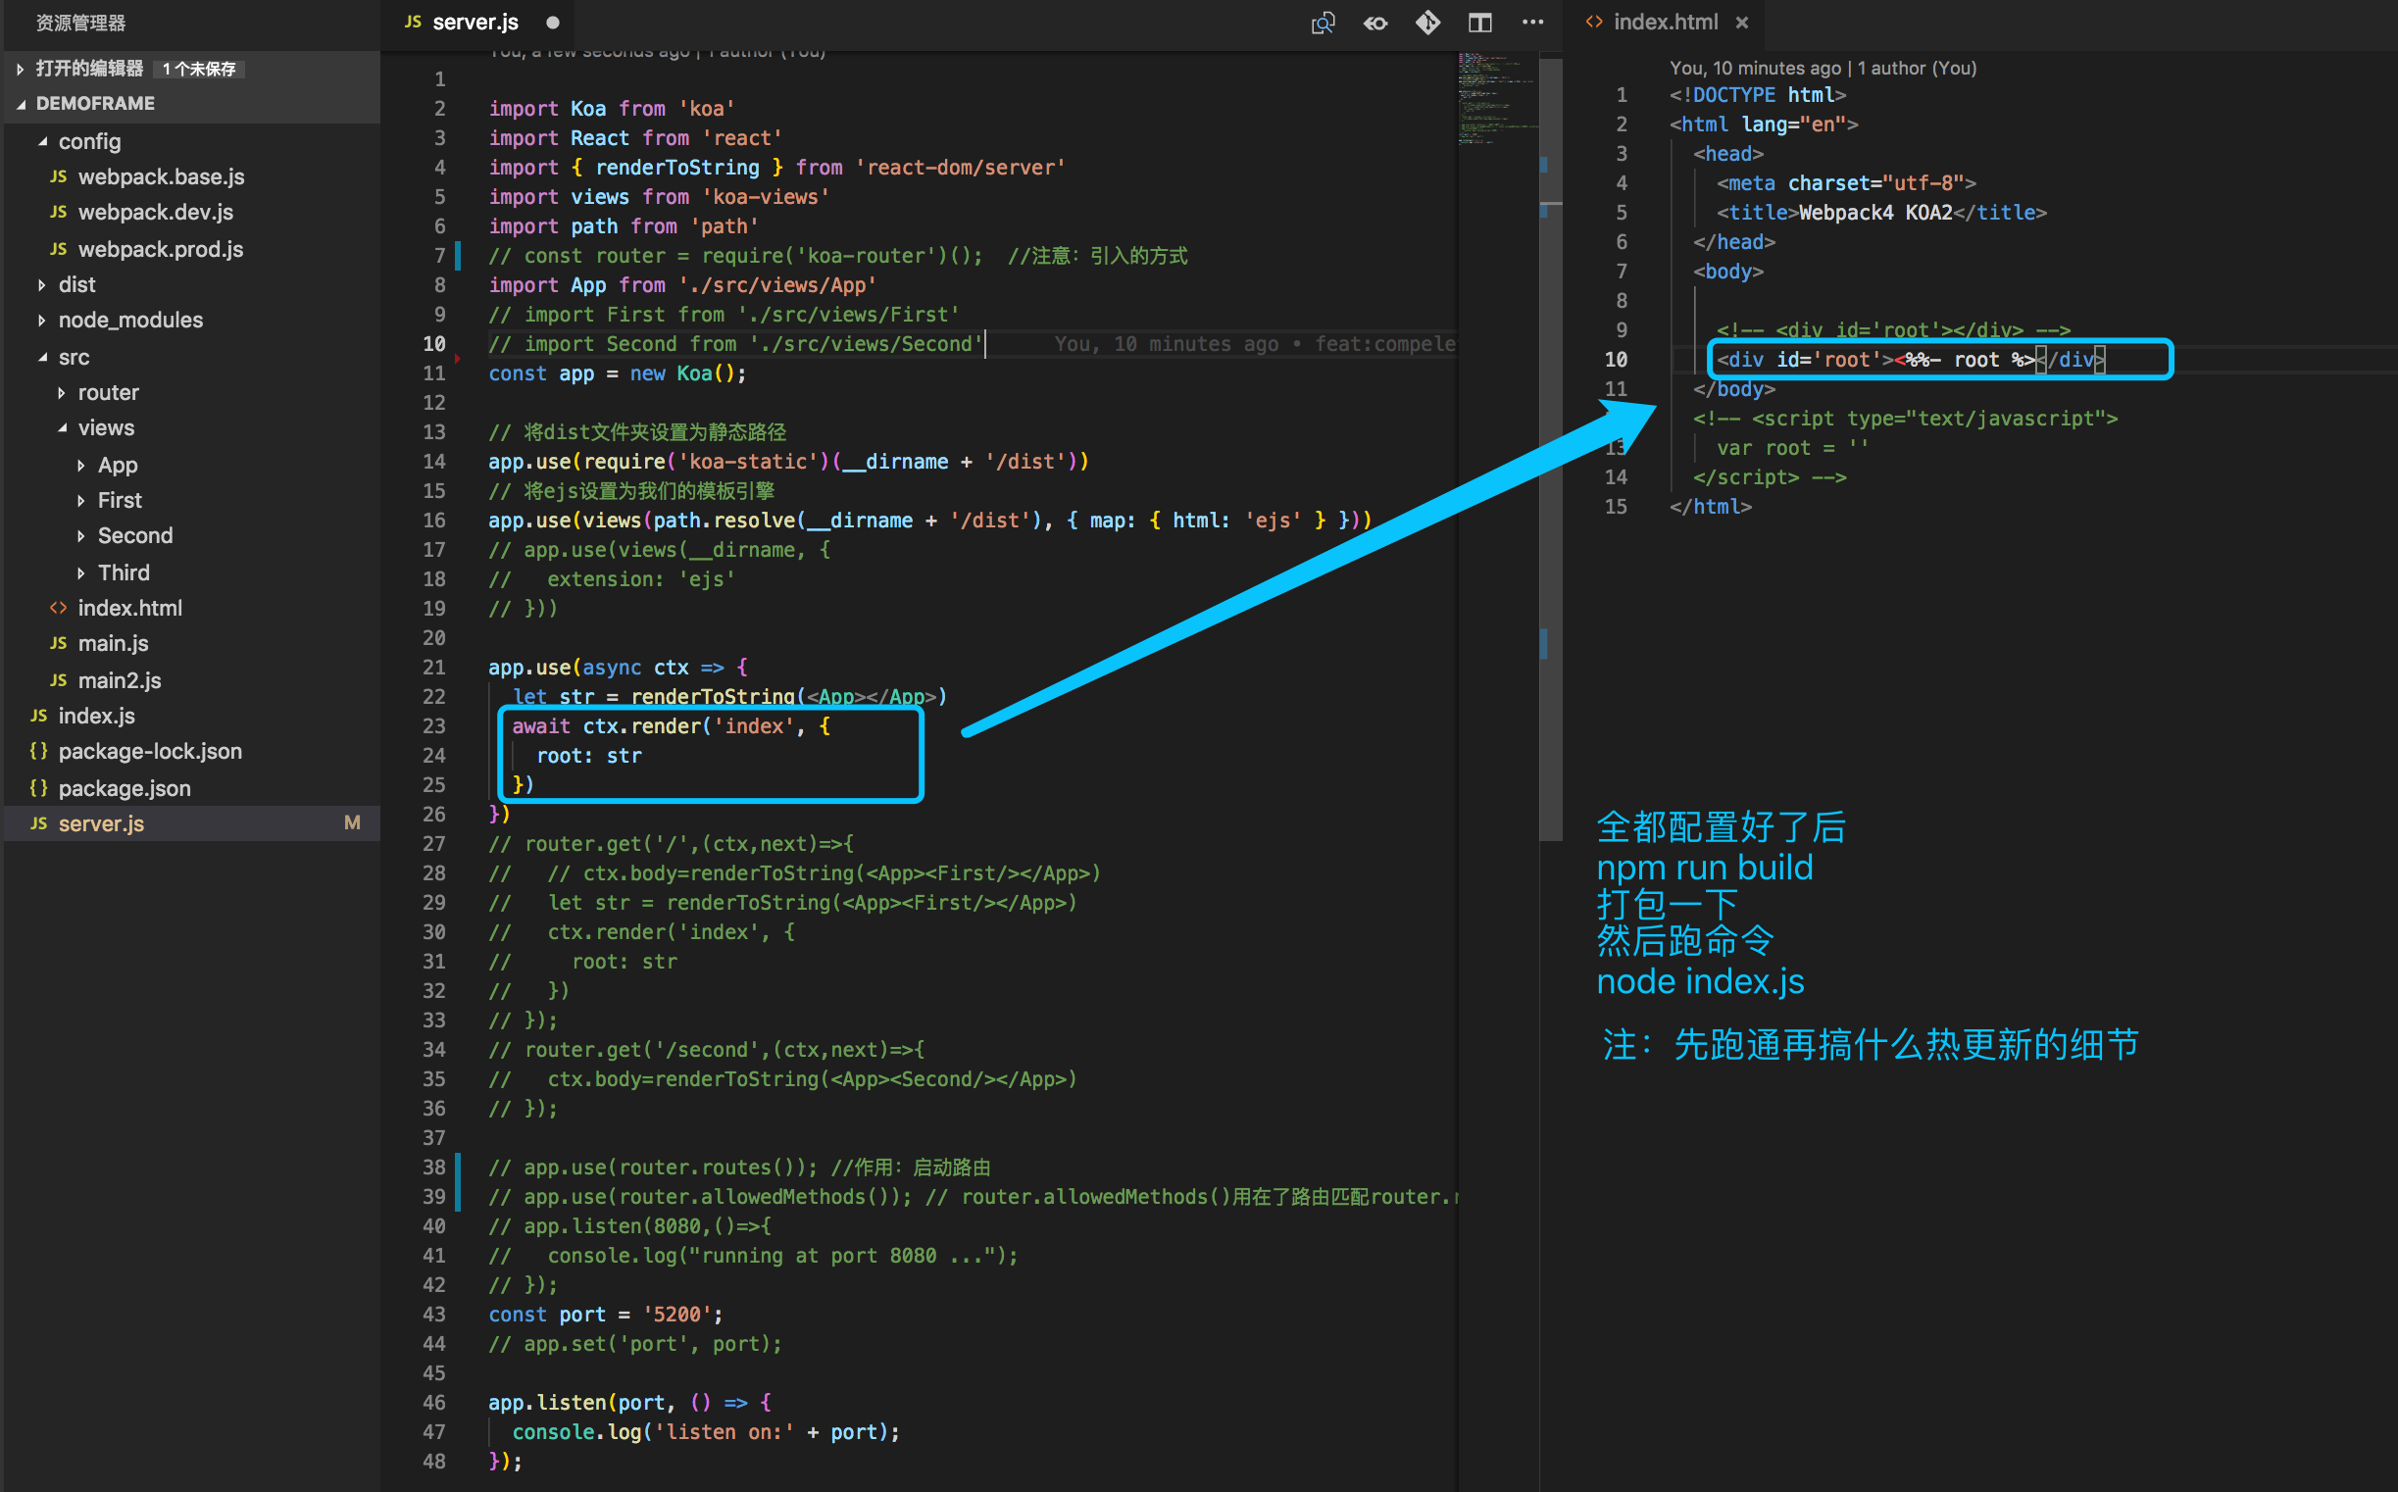The image size is (2398, 1492).
Task: Click the 1个未保存 unsaved badge
Action: [200, 69]
